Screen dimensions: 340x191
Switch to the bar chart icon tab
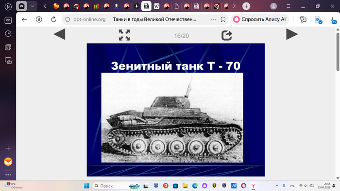[x=96, y=6]
